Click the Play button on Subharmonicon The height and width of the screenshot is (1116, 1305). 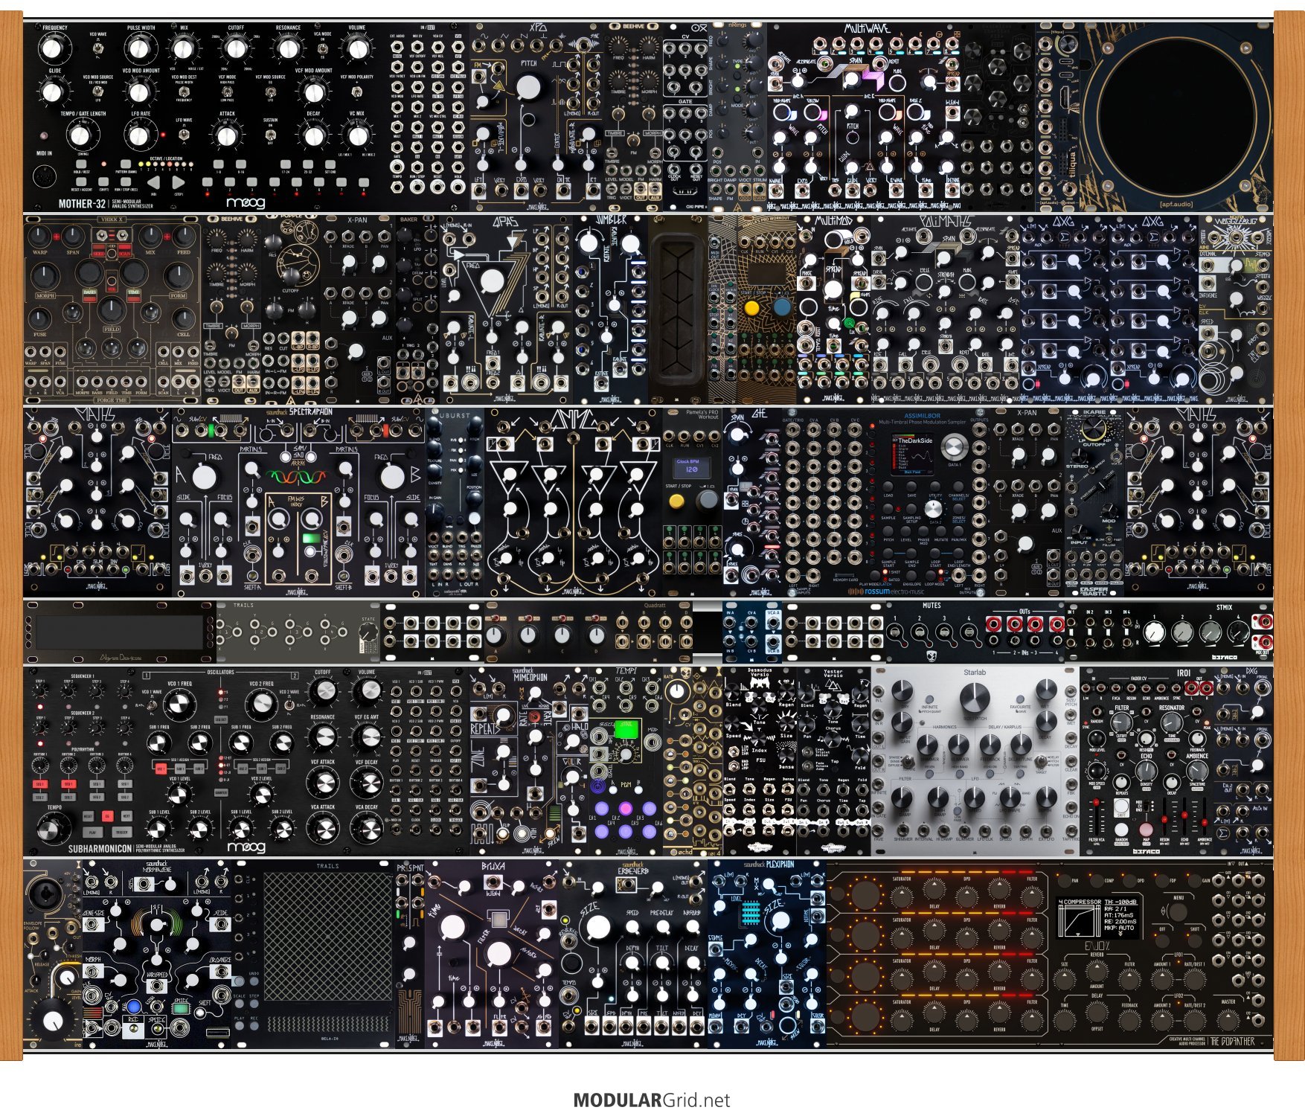[x=92, y=833]
